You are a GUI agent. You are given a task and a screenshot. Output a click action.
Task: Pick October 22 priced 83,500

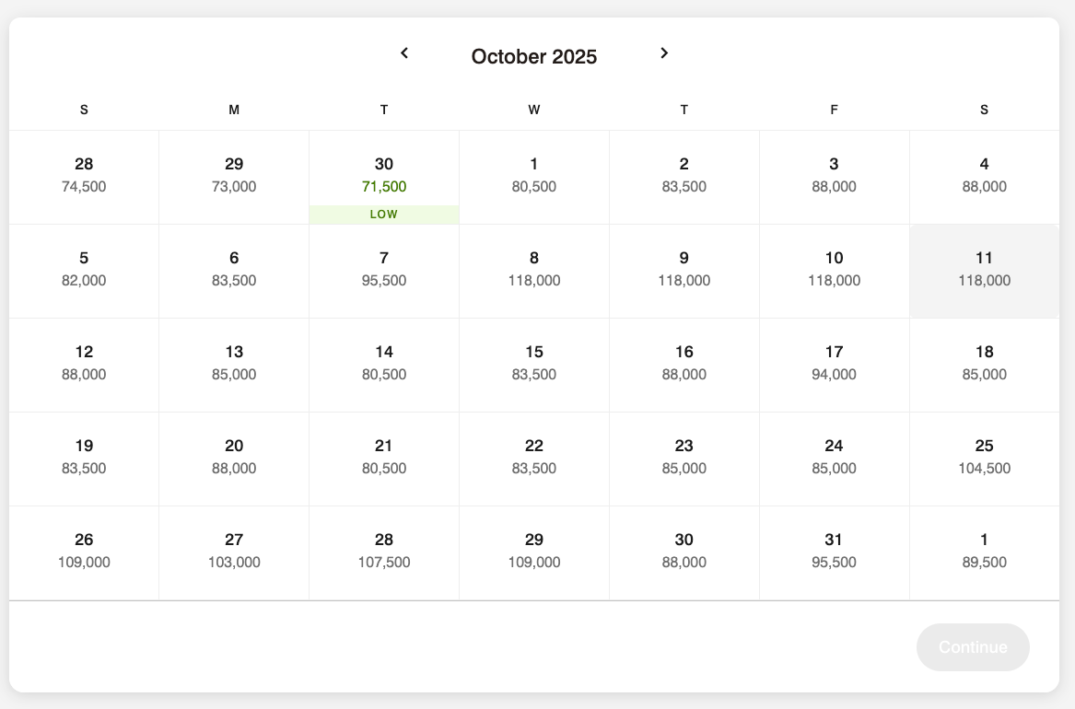tap(534, 459)
